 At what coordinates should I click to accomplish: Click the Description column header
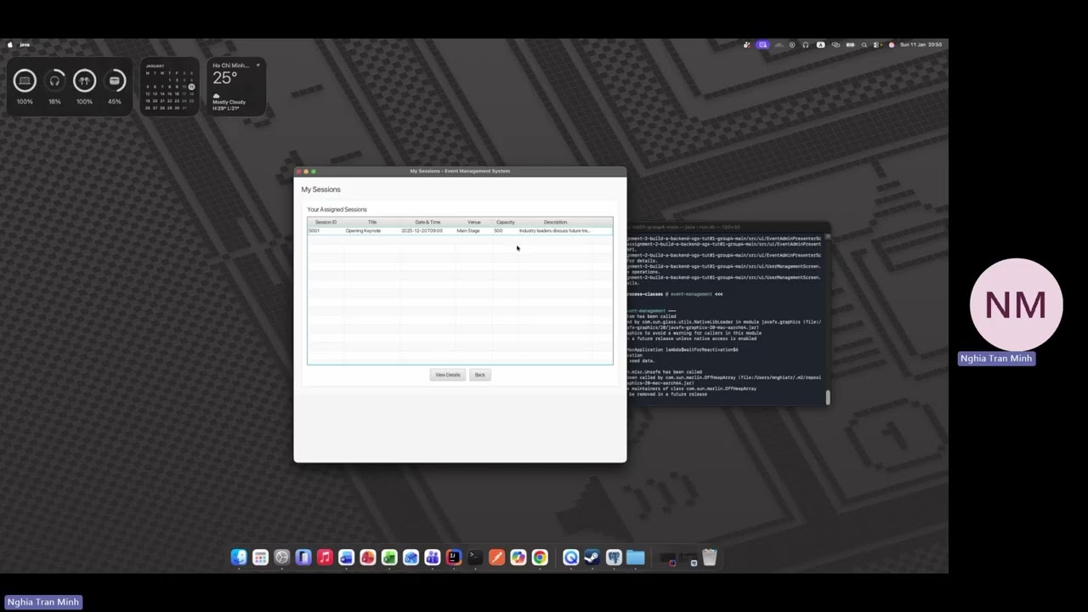[555, 222]
